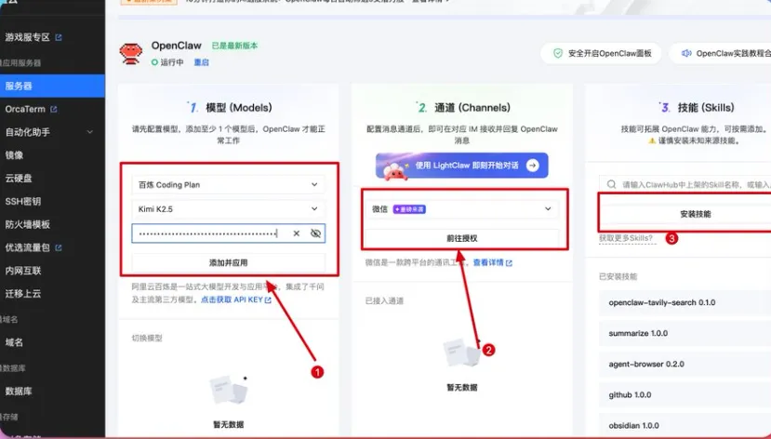Click external link icon beside 游戏服专区

tap(59, 37)
